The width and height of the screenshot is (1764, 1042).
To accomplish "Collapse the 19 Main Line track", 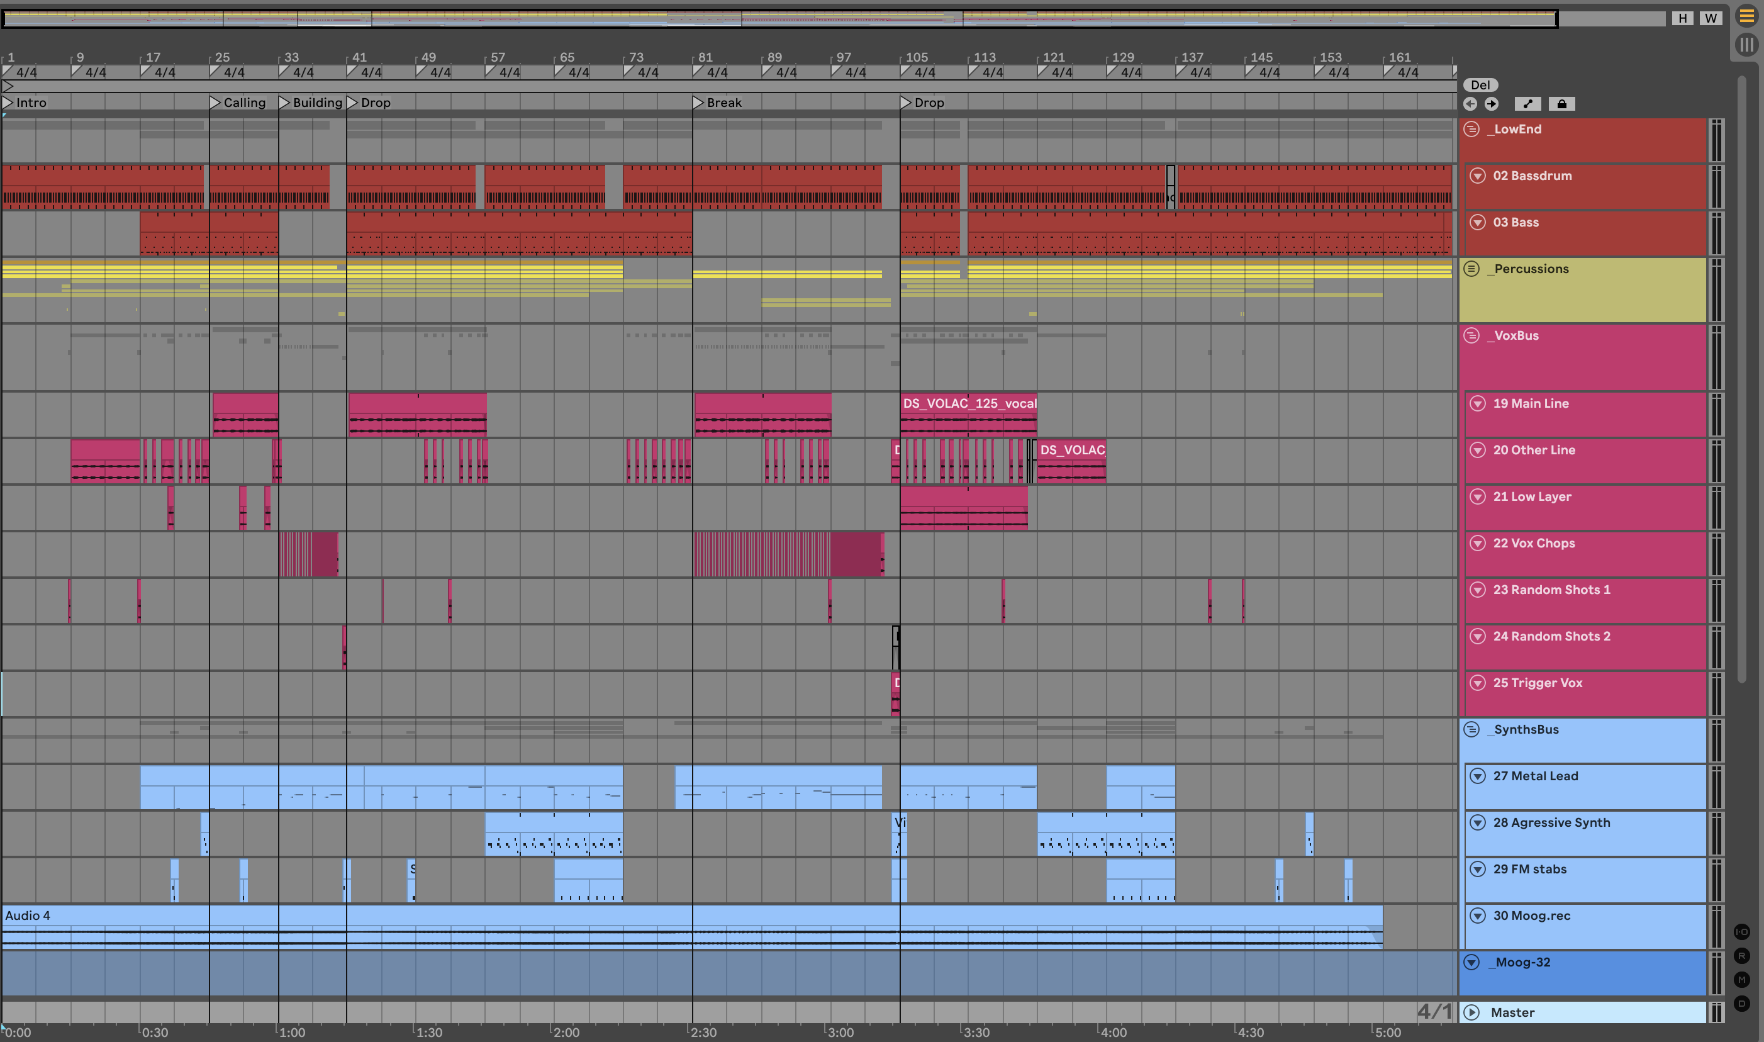I will (1478, 403).
